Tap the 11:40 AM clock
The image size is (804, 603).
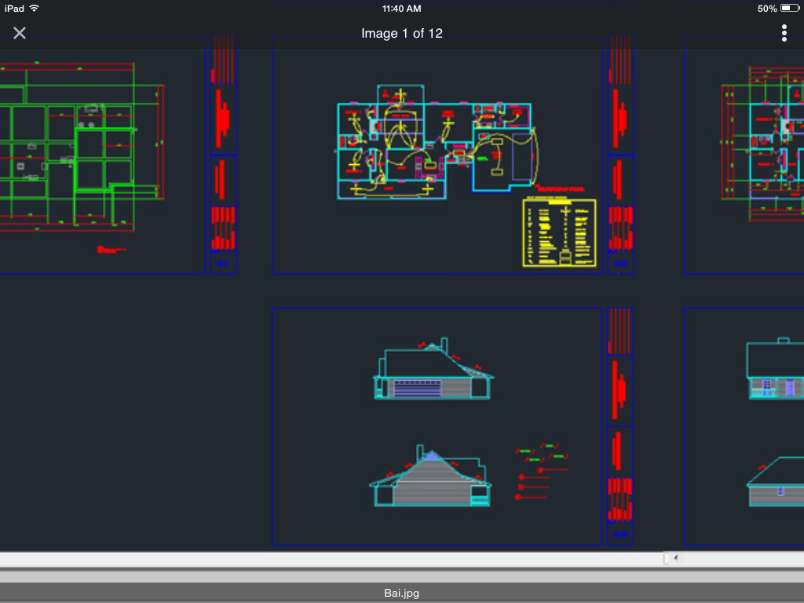(401, 8)
